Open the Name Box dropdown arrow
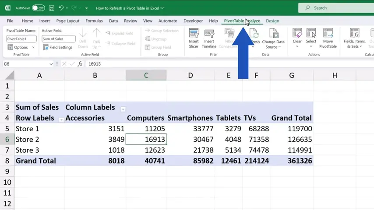The width and height of the screenshot is (374, 210). pyautogui.click(x=51, y=64)
